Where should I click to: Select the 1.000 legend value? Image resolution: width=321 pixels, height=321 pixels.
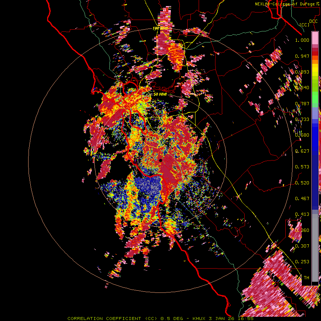click(302, 40)
